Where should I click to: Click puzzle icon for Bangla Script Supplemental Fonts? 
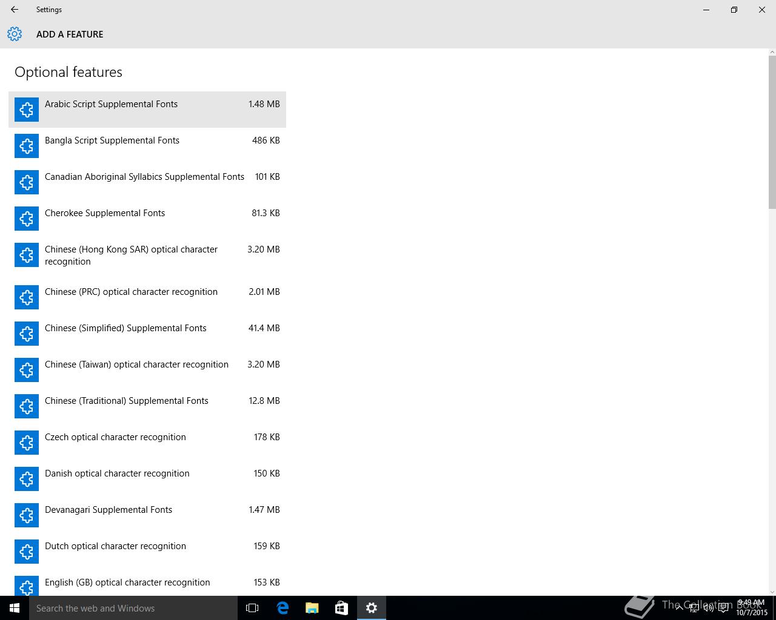click(27, 146)
